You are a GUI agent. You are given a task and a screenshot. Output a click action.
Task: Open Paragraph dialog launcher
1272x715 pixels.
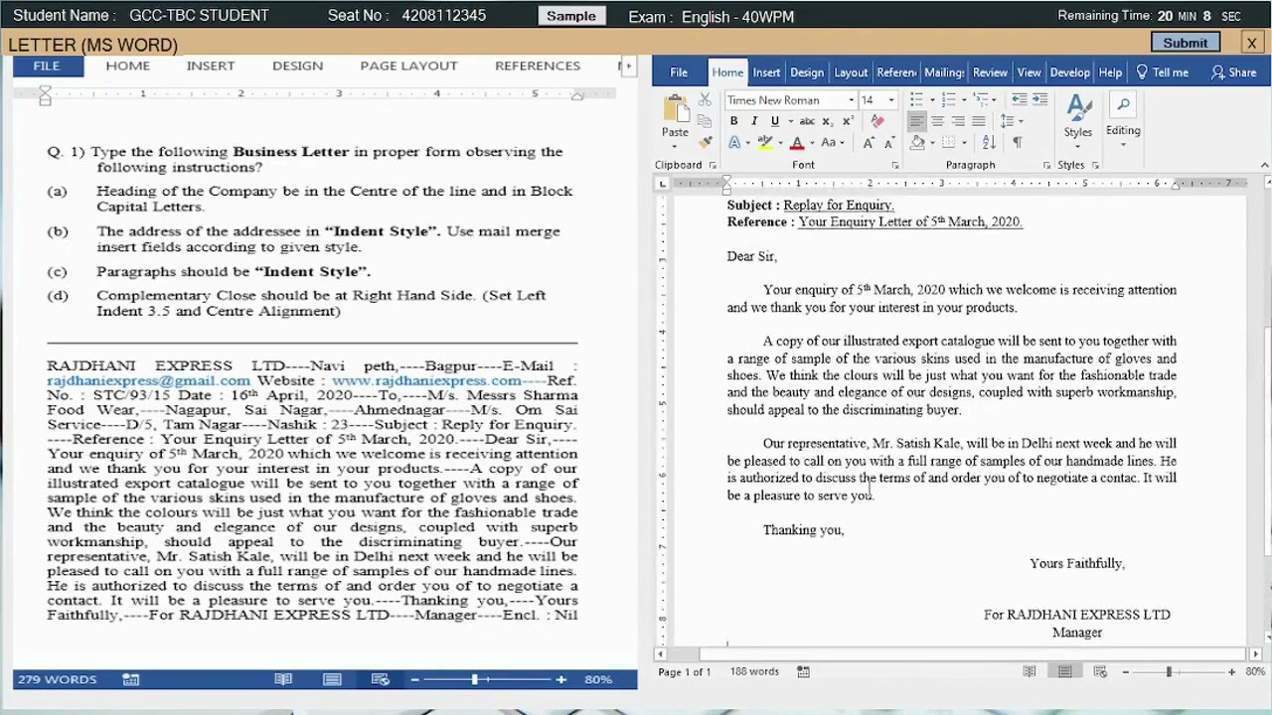[x=1046, y=165]
